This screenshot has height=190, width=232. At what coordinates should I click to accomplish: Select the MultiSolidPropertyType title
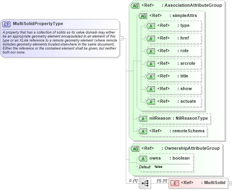pyautogui.click(x=38, y=24)
